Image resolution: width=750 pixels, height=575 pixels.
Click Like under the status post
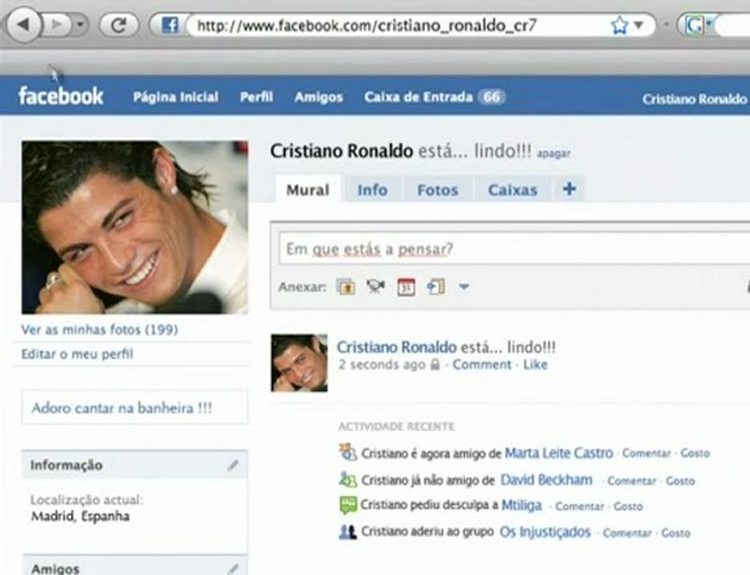(x=535, y=364)
